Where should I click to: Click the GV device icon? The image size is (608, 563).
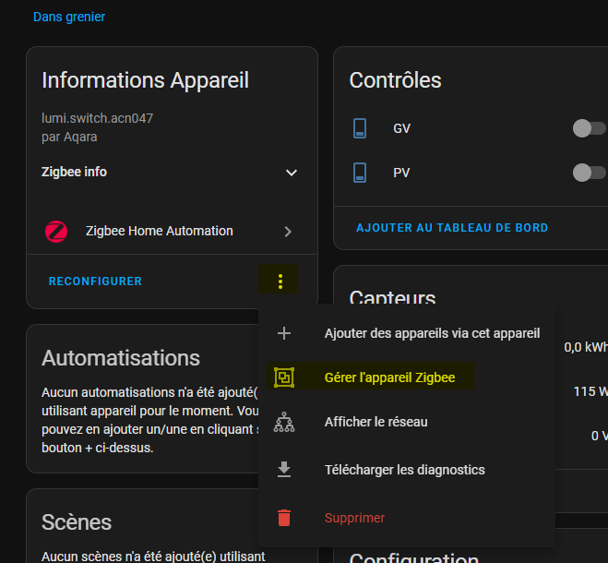tap(361, 128)
